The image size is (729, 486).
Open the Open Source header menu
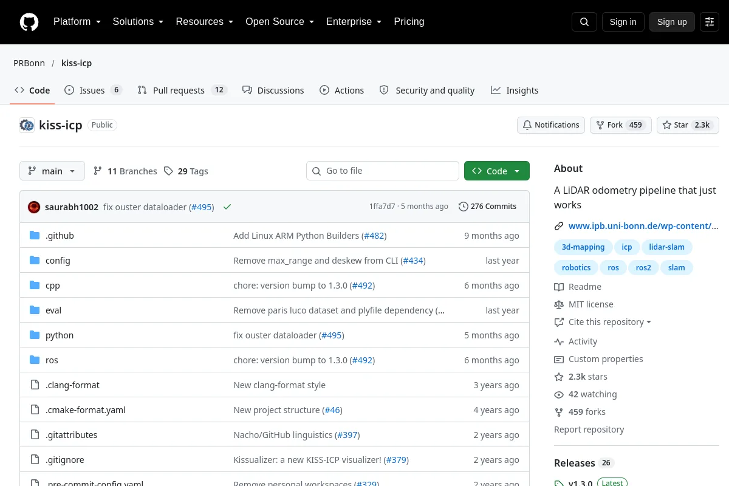pyautogui.click(x=279, y=22)
